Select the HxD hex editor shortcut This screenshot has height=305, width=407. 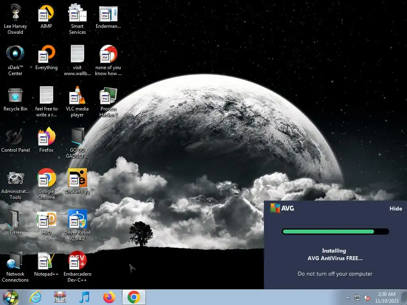(46, 222)
